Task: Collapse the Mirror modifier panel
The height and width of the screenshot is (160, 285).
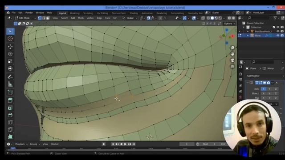Action: tap(248, 83)
